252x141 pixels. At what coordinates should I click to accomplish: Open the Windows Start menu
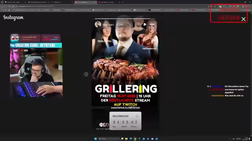click(x=96, y=139)
